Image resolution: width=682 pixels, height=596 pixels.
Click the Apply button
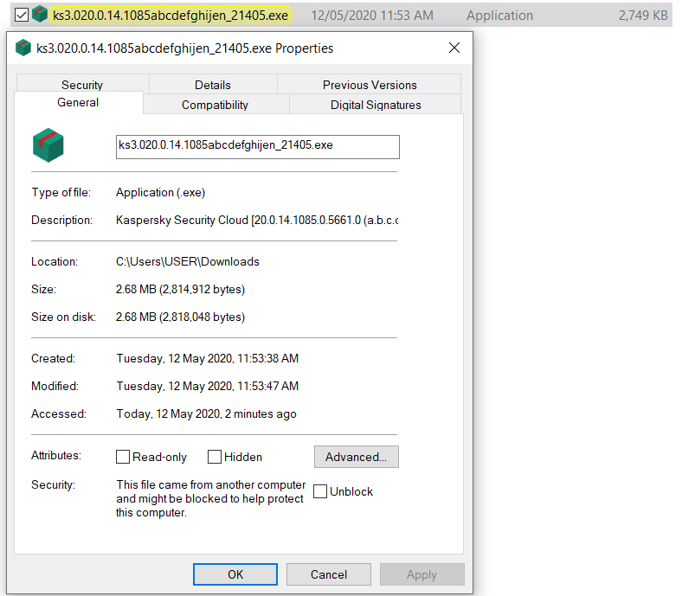coord(421,574)
